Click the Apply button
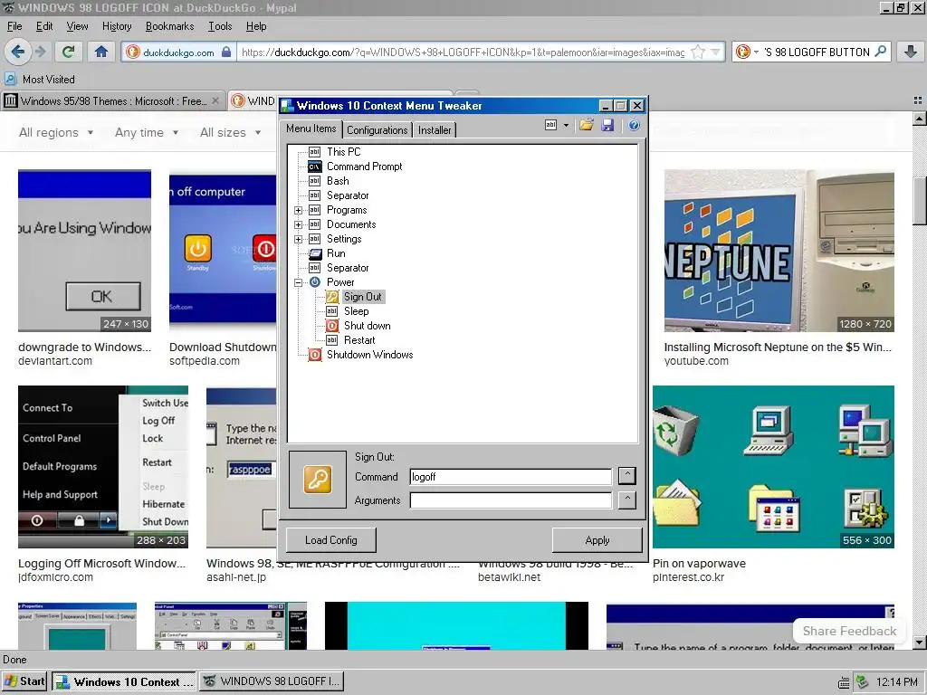The image size is (927, 695). click(x=597, y=540)
